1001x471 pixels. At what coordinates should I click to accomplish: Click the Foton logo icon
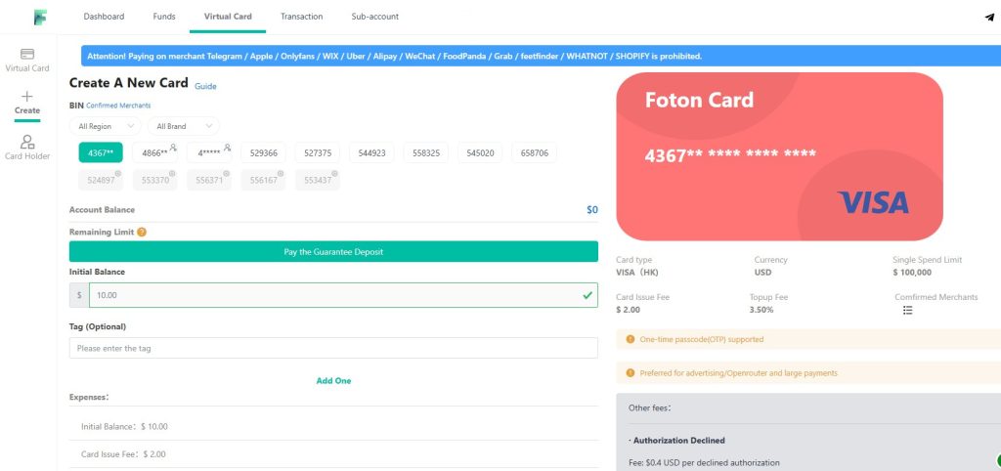[x=40, y=18]
